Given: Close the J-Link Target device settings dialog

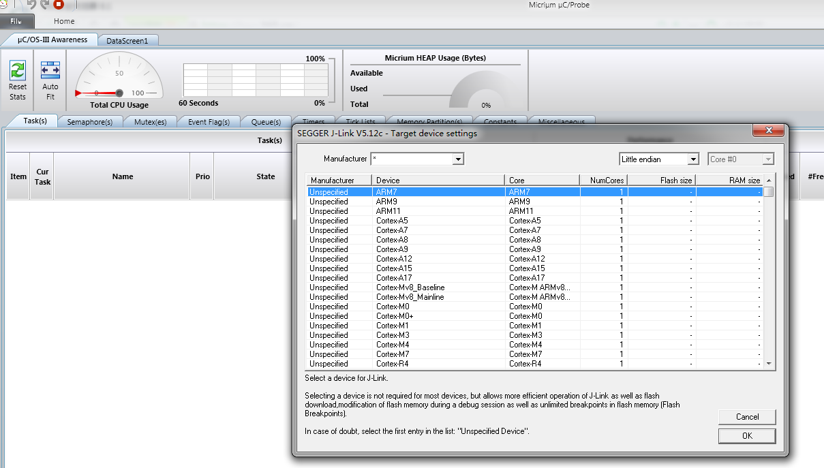Looking at the screenshot, I should (x=768, y=131).
